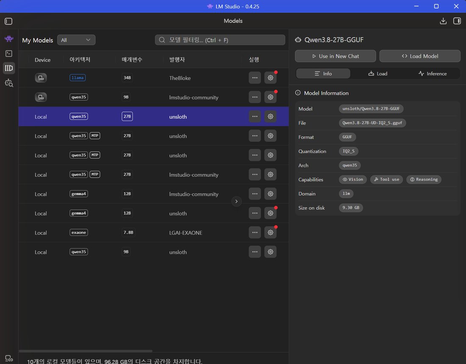Click model path unsloth/Qwen3.8-27B-GGUF value
This screenshot has height=364, width=466.
pos(371,109)
